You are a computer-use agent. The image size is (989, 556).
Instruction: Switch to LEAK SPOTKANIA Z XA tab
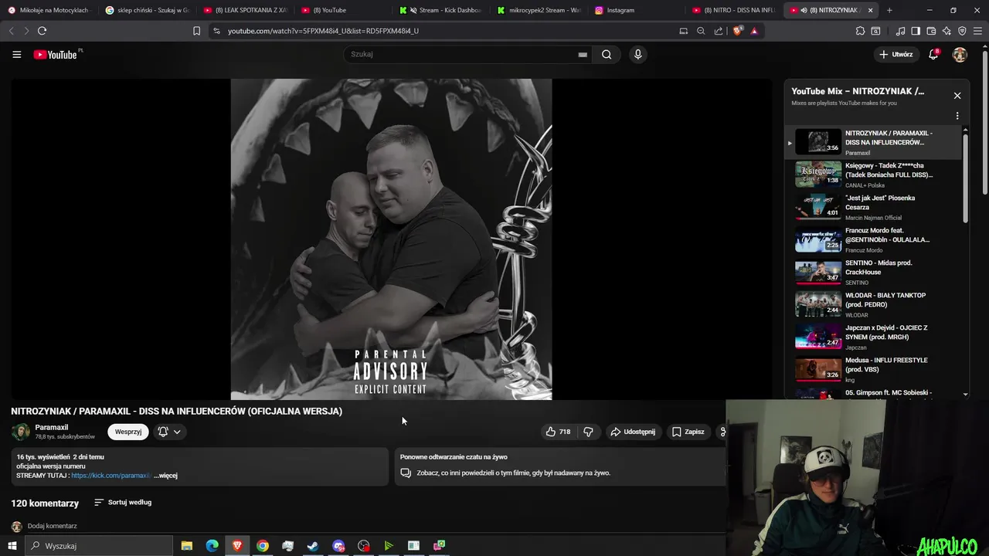pyautogui.click(x=245, y=10)
